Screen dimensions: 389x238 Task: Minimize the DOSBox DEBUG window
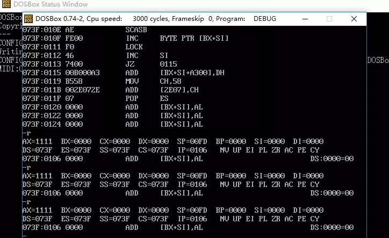tap(304, 19)
